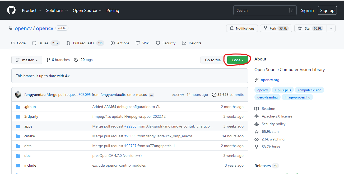
Task: Expand the Product menu
Action: pyautogui.click(x=31, y=11)
